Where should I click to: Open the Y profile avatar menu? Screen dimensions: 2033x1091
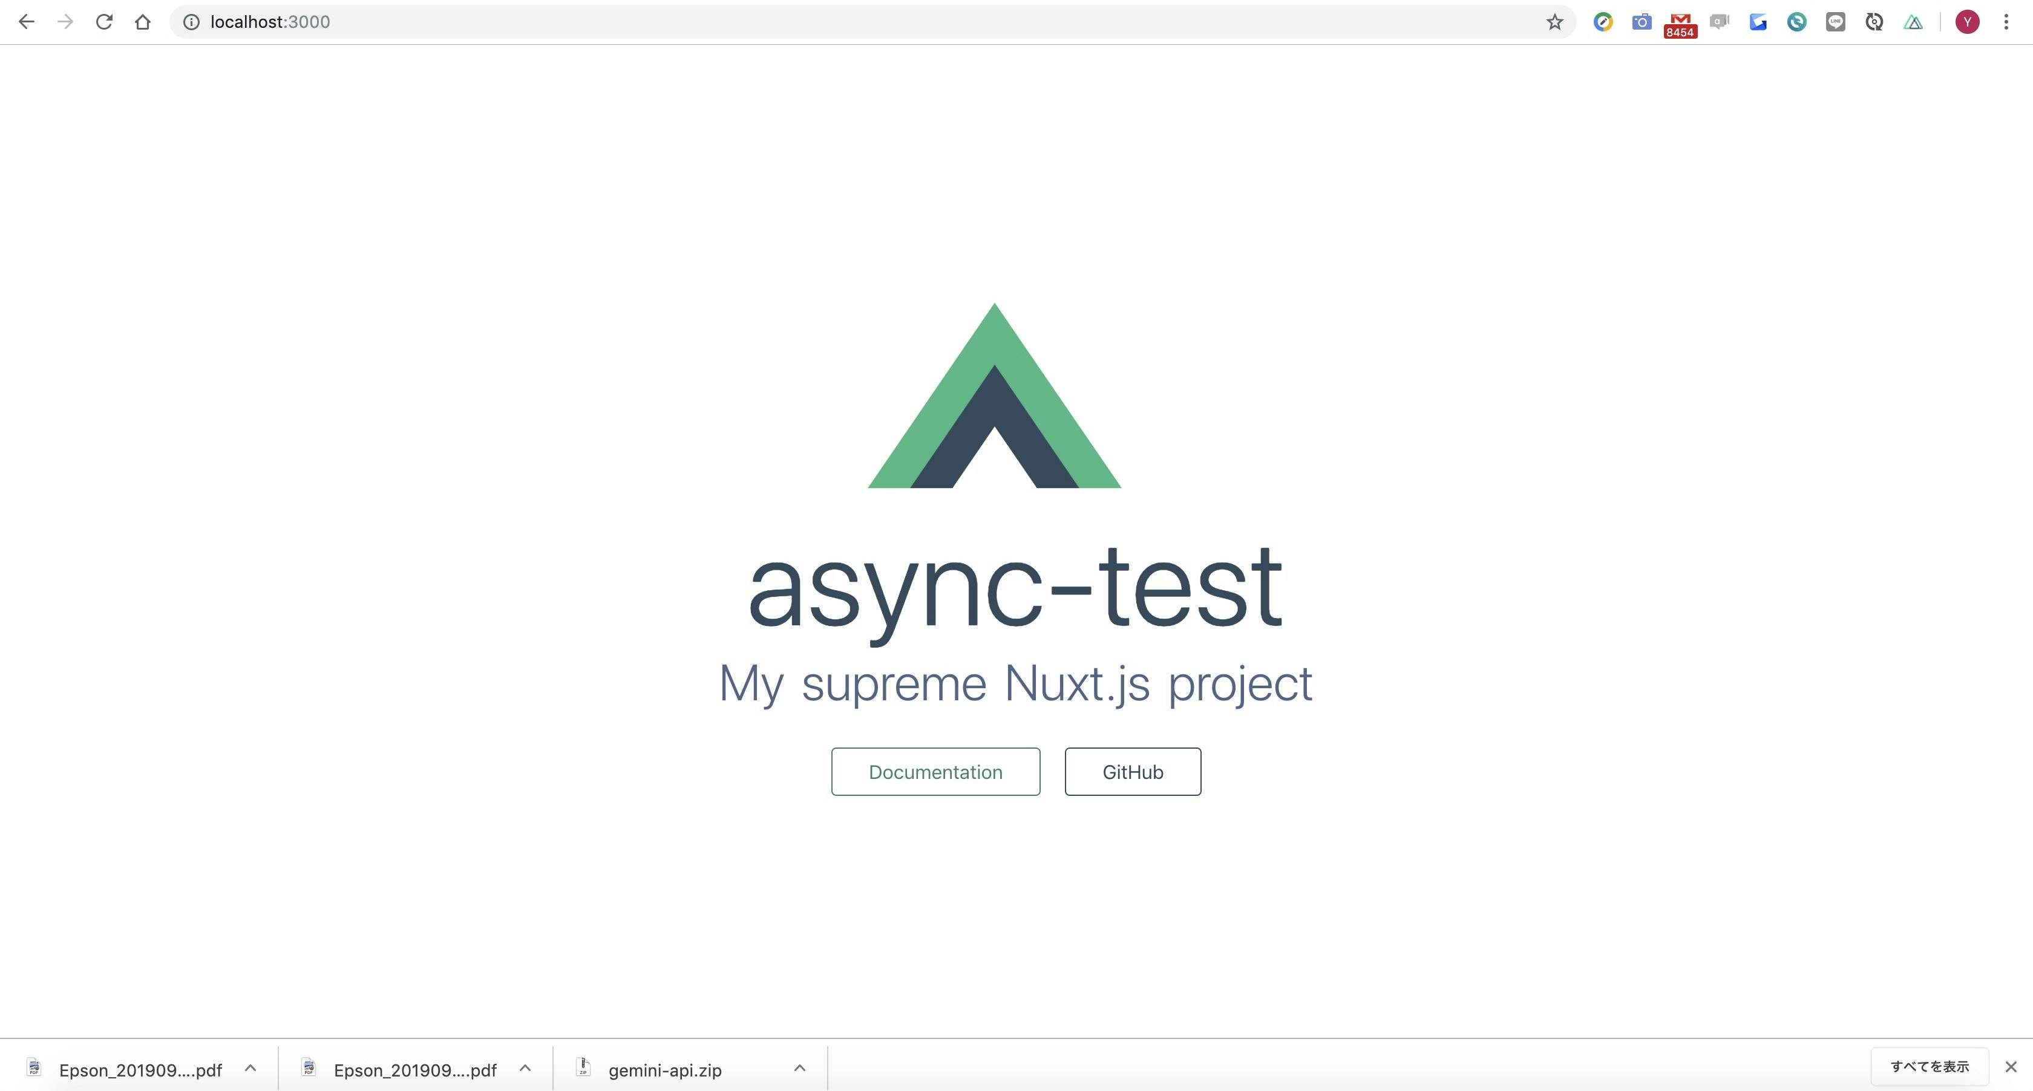[1966, 22]
